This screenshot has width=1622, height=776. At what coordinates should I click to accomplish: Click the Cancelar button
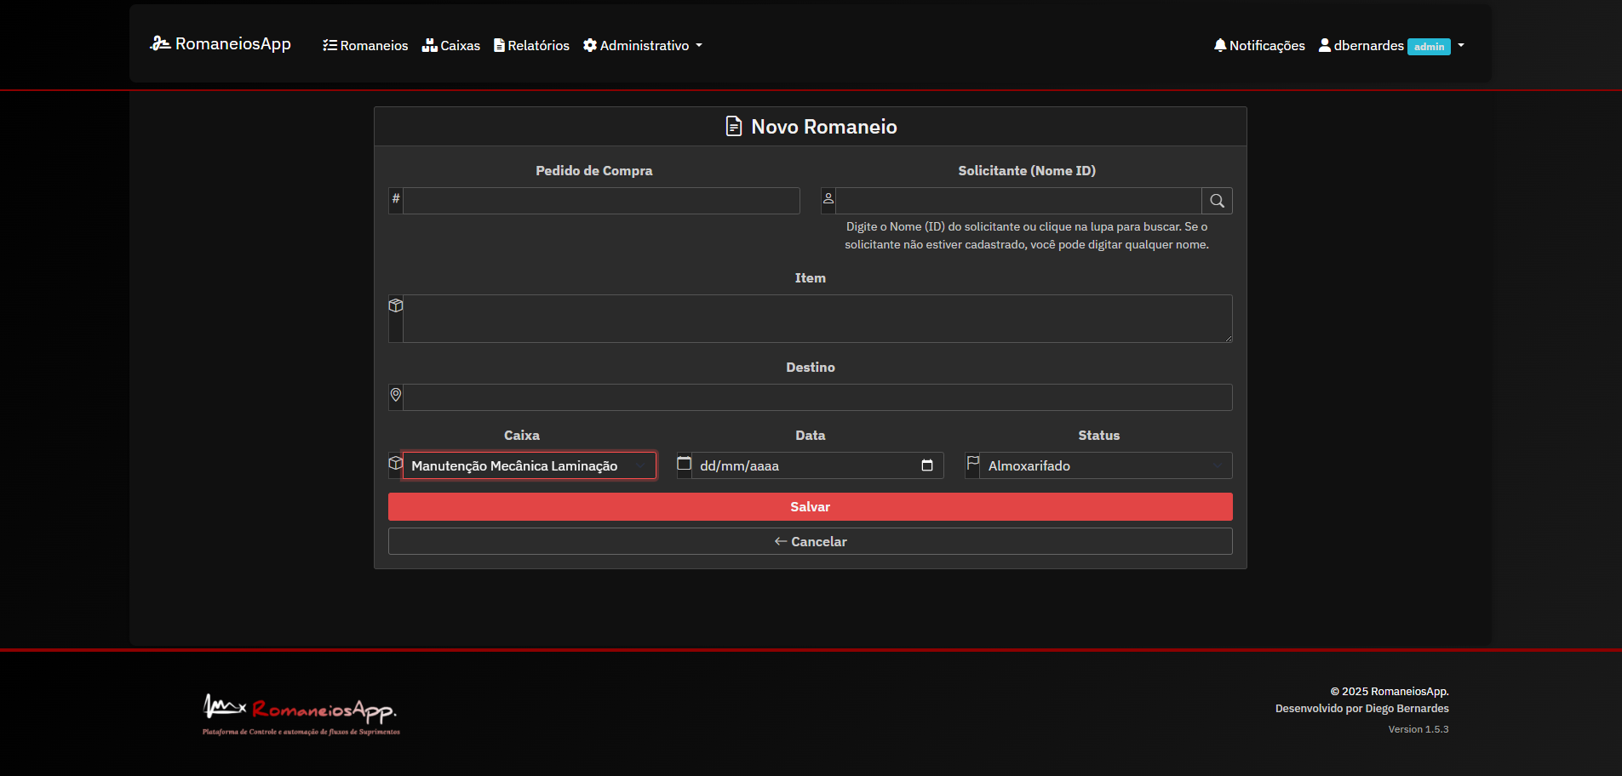pyautogui.click(x=810, y=541)
